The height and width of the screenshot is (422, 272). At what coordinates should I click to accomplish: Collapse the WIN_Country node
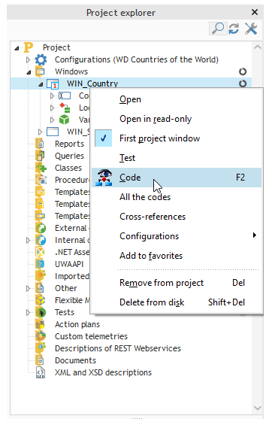point(41,84)
